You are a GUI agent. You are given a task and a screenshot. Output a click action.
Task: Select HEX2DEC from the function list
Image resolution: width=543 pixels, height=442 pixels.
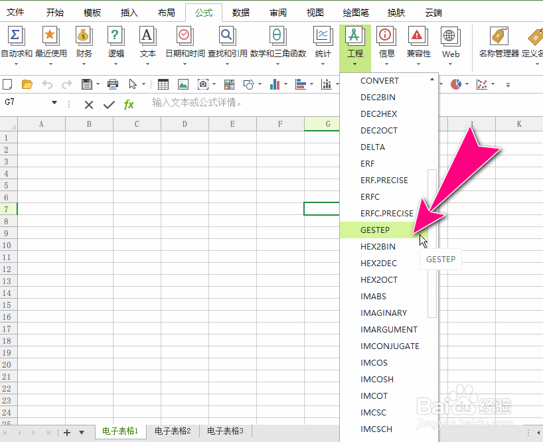(384, 263)
